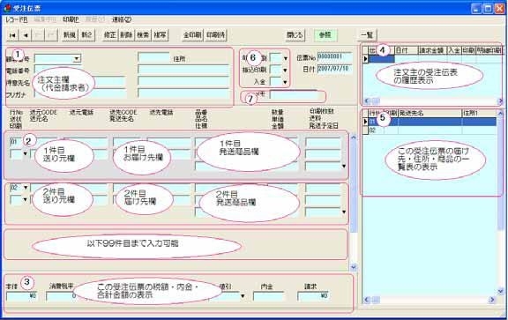Click the 削除 toolbar button
The height and width of the screenshot is (320, 508).
[127, 35]
